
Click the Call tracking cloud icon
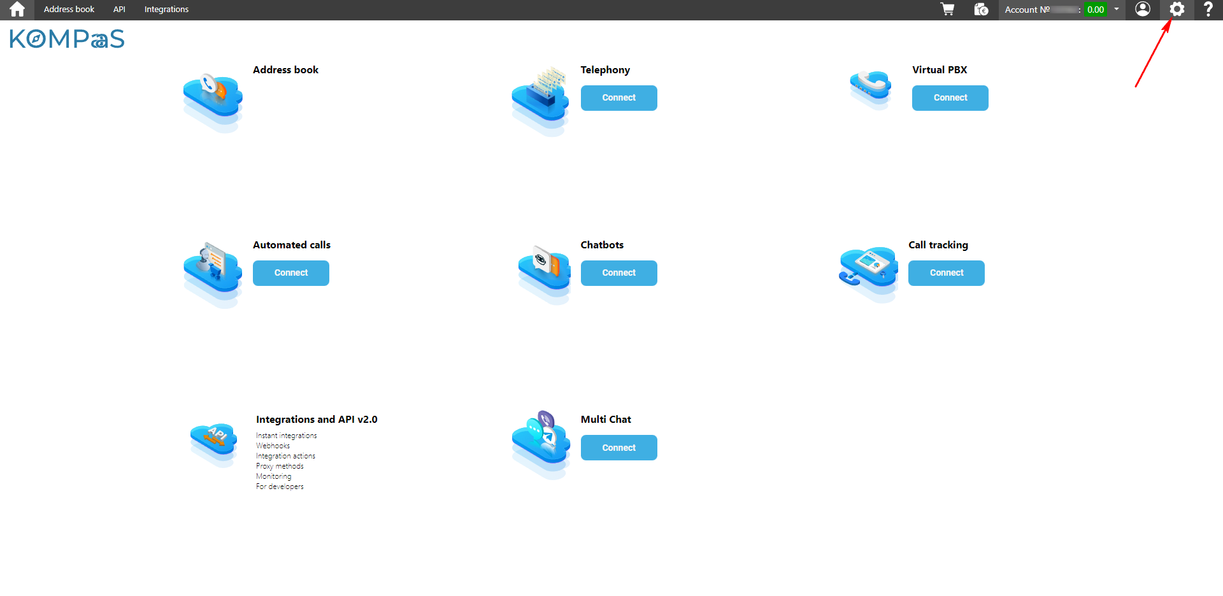pyautogui.click(x=869, y=274)
